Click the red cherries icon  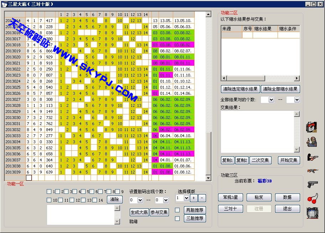point(312,198)
